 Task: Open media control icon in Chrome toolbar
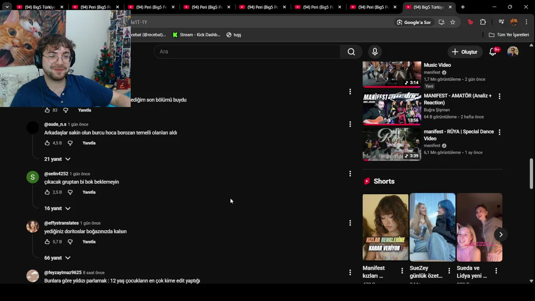coord(501,22)
